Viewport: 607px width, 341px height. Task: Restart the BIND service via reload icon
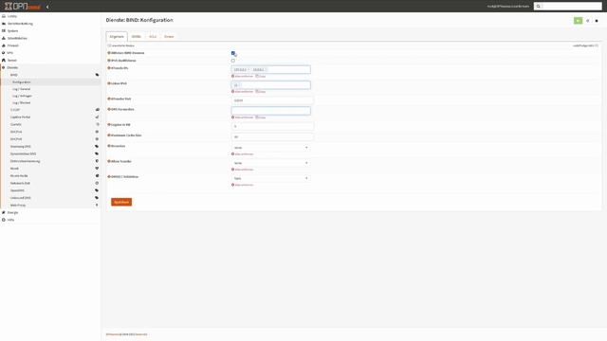(x=588, y=21)
